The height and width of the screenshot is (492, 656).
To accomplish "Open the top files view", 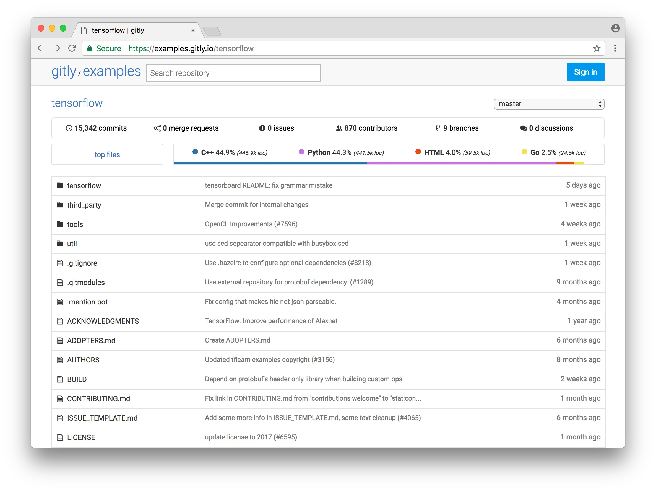I will (x=107, y=154).
